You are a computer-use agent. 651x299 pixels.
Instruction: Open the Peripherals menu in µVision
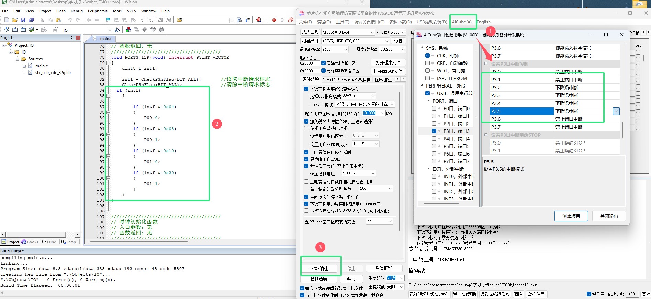[x=98, y=11]
